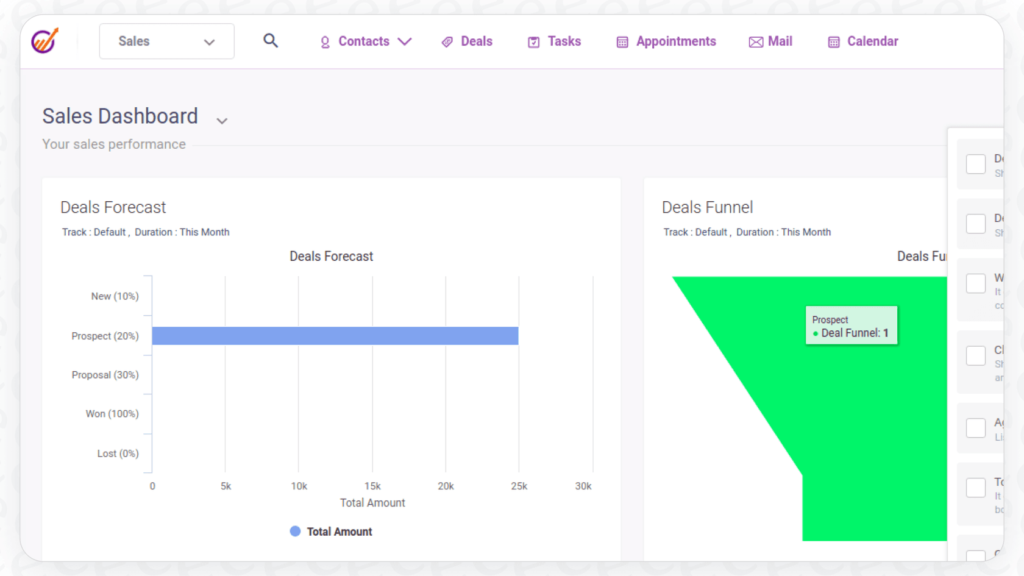1024x576 pixels.
Task: Click the company logo icon
Action: tap(44, 40)
